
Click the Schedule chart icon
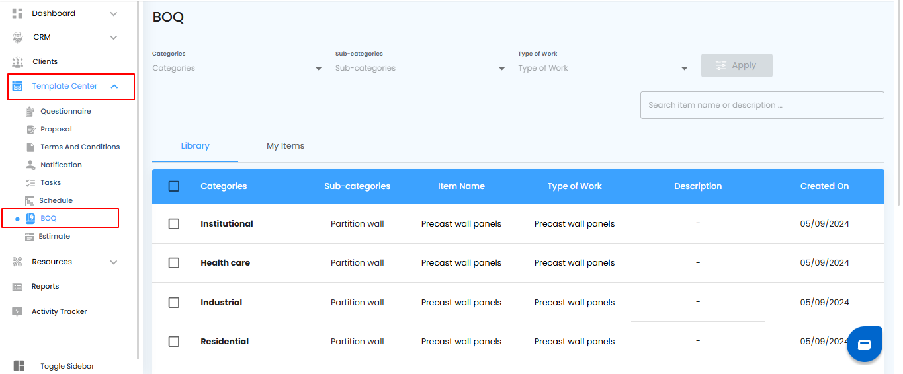pyautogui.click(x=30, y=200)
